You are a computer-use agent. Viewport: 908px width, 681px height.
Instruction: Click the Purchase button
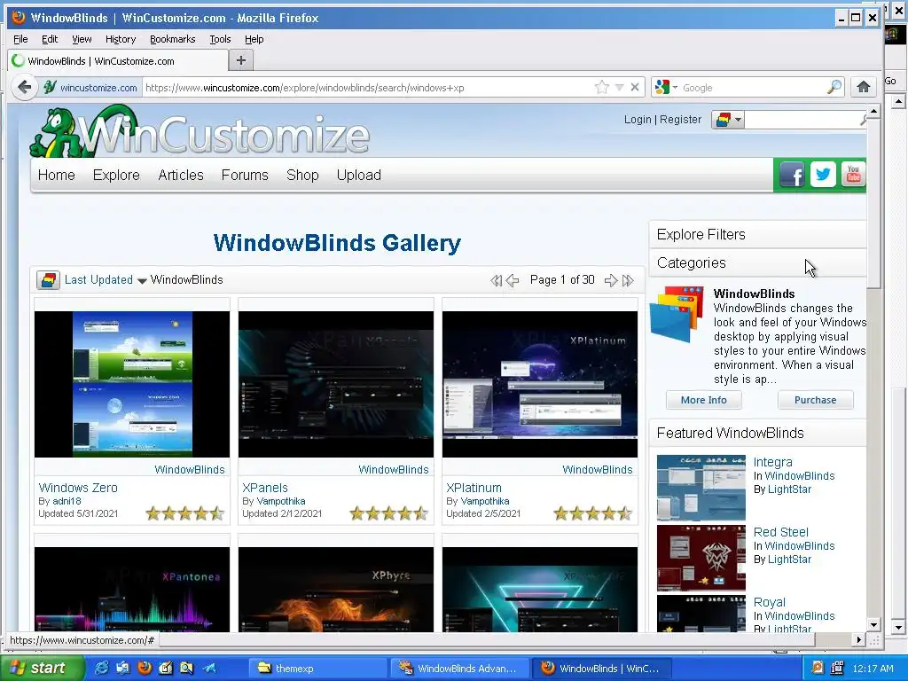pos(816,400)
